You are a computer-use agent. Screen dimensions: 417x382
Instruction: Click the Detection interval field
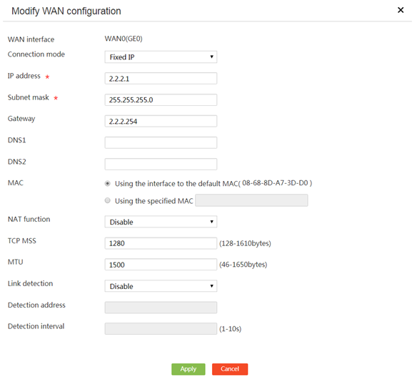point(161,329)
